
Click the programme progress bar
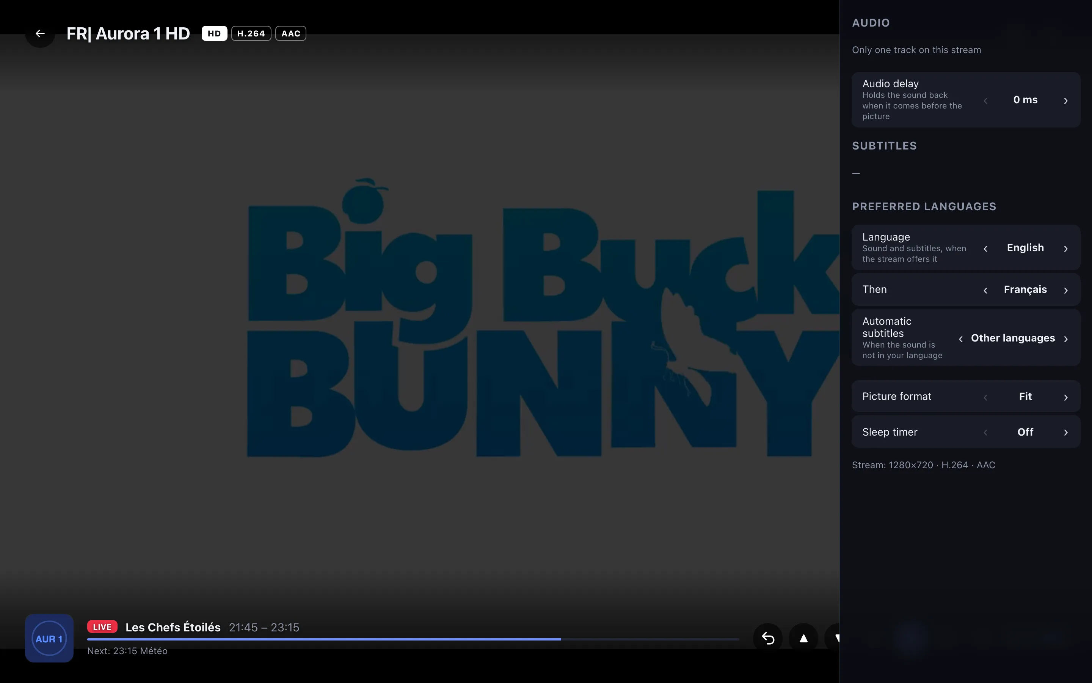413,639
